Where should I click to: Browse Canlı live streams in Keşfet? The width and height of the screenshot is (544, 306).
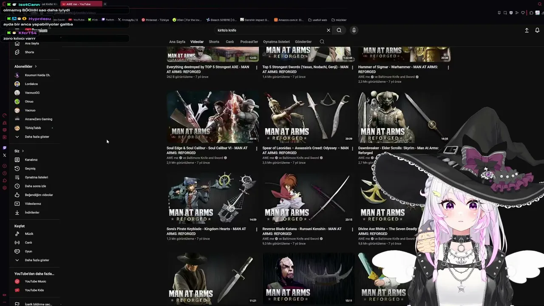28,243
